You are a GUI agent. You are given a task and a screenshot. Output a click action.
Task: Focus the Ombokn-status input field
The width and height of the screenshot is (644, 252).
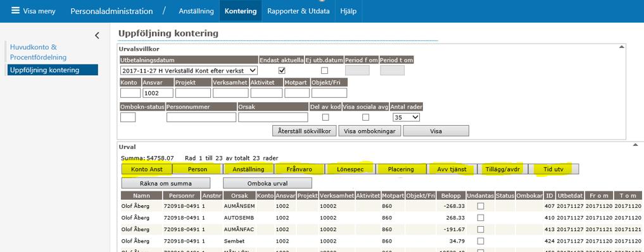(128, 117)
